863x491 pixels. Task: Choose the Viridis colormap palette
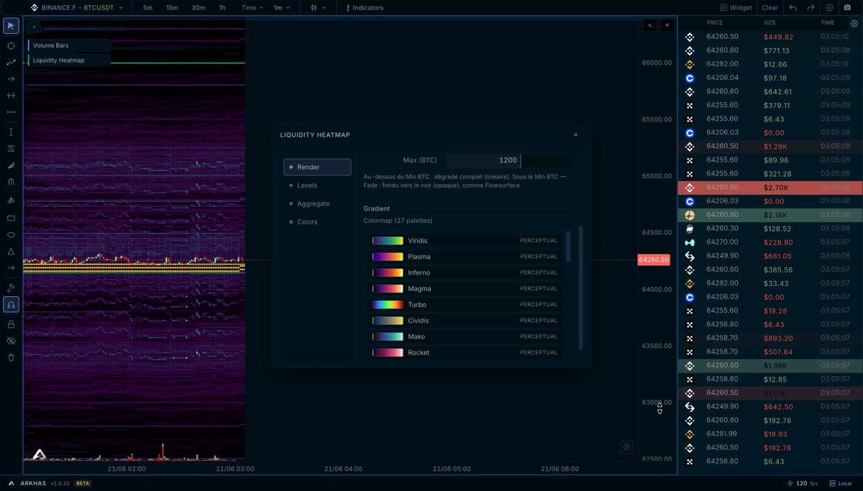tap(465, 241)
